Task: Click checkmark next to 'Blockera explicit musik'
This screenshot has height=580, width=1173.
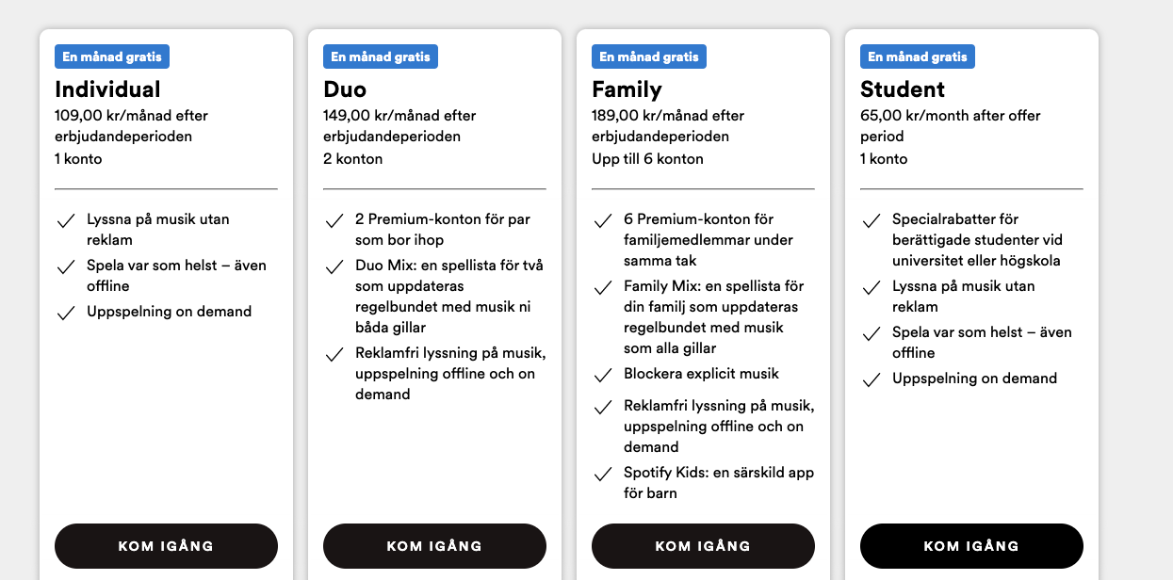Action: tap(603, 375)
